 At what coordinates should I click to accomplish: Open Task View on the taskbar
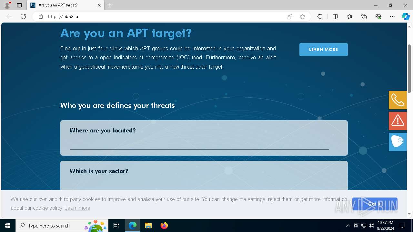click(116, 226)
